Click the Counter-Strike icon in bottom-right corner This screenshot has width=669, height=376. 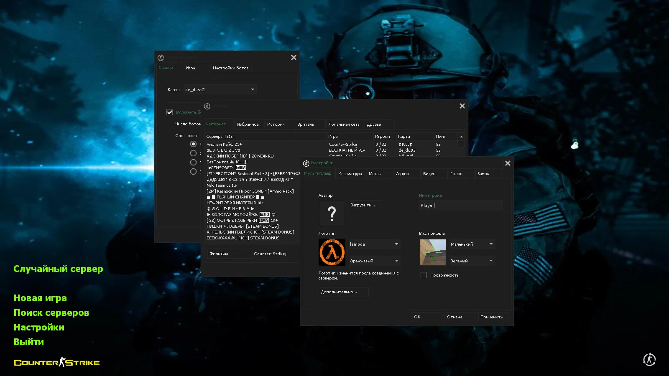[649, 359]
